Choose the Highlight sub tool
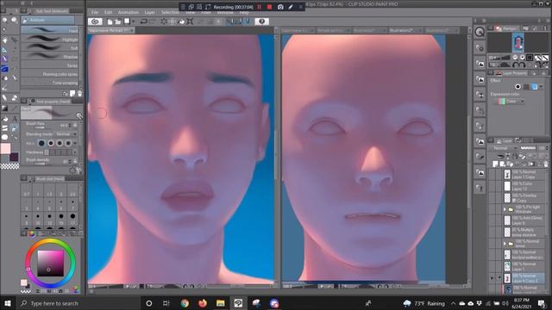 pos(50,40)
